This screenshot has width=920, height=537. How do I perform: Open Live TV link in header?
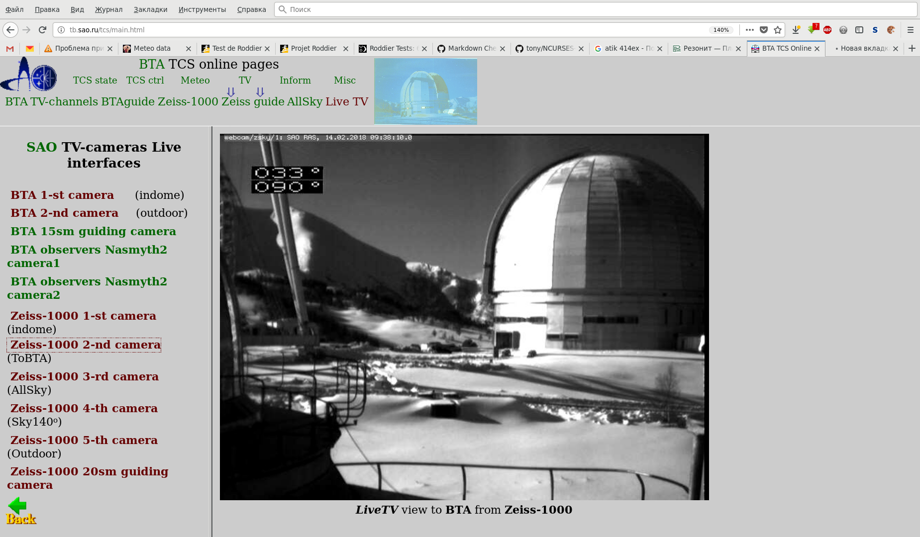click(347, 101)
